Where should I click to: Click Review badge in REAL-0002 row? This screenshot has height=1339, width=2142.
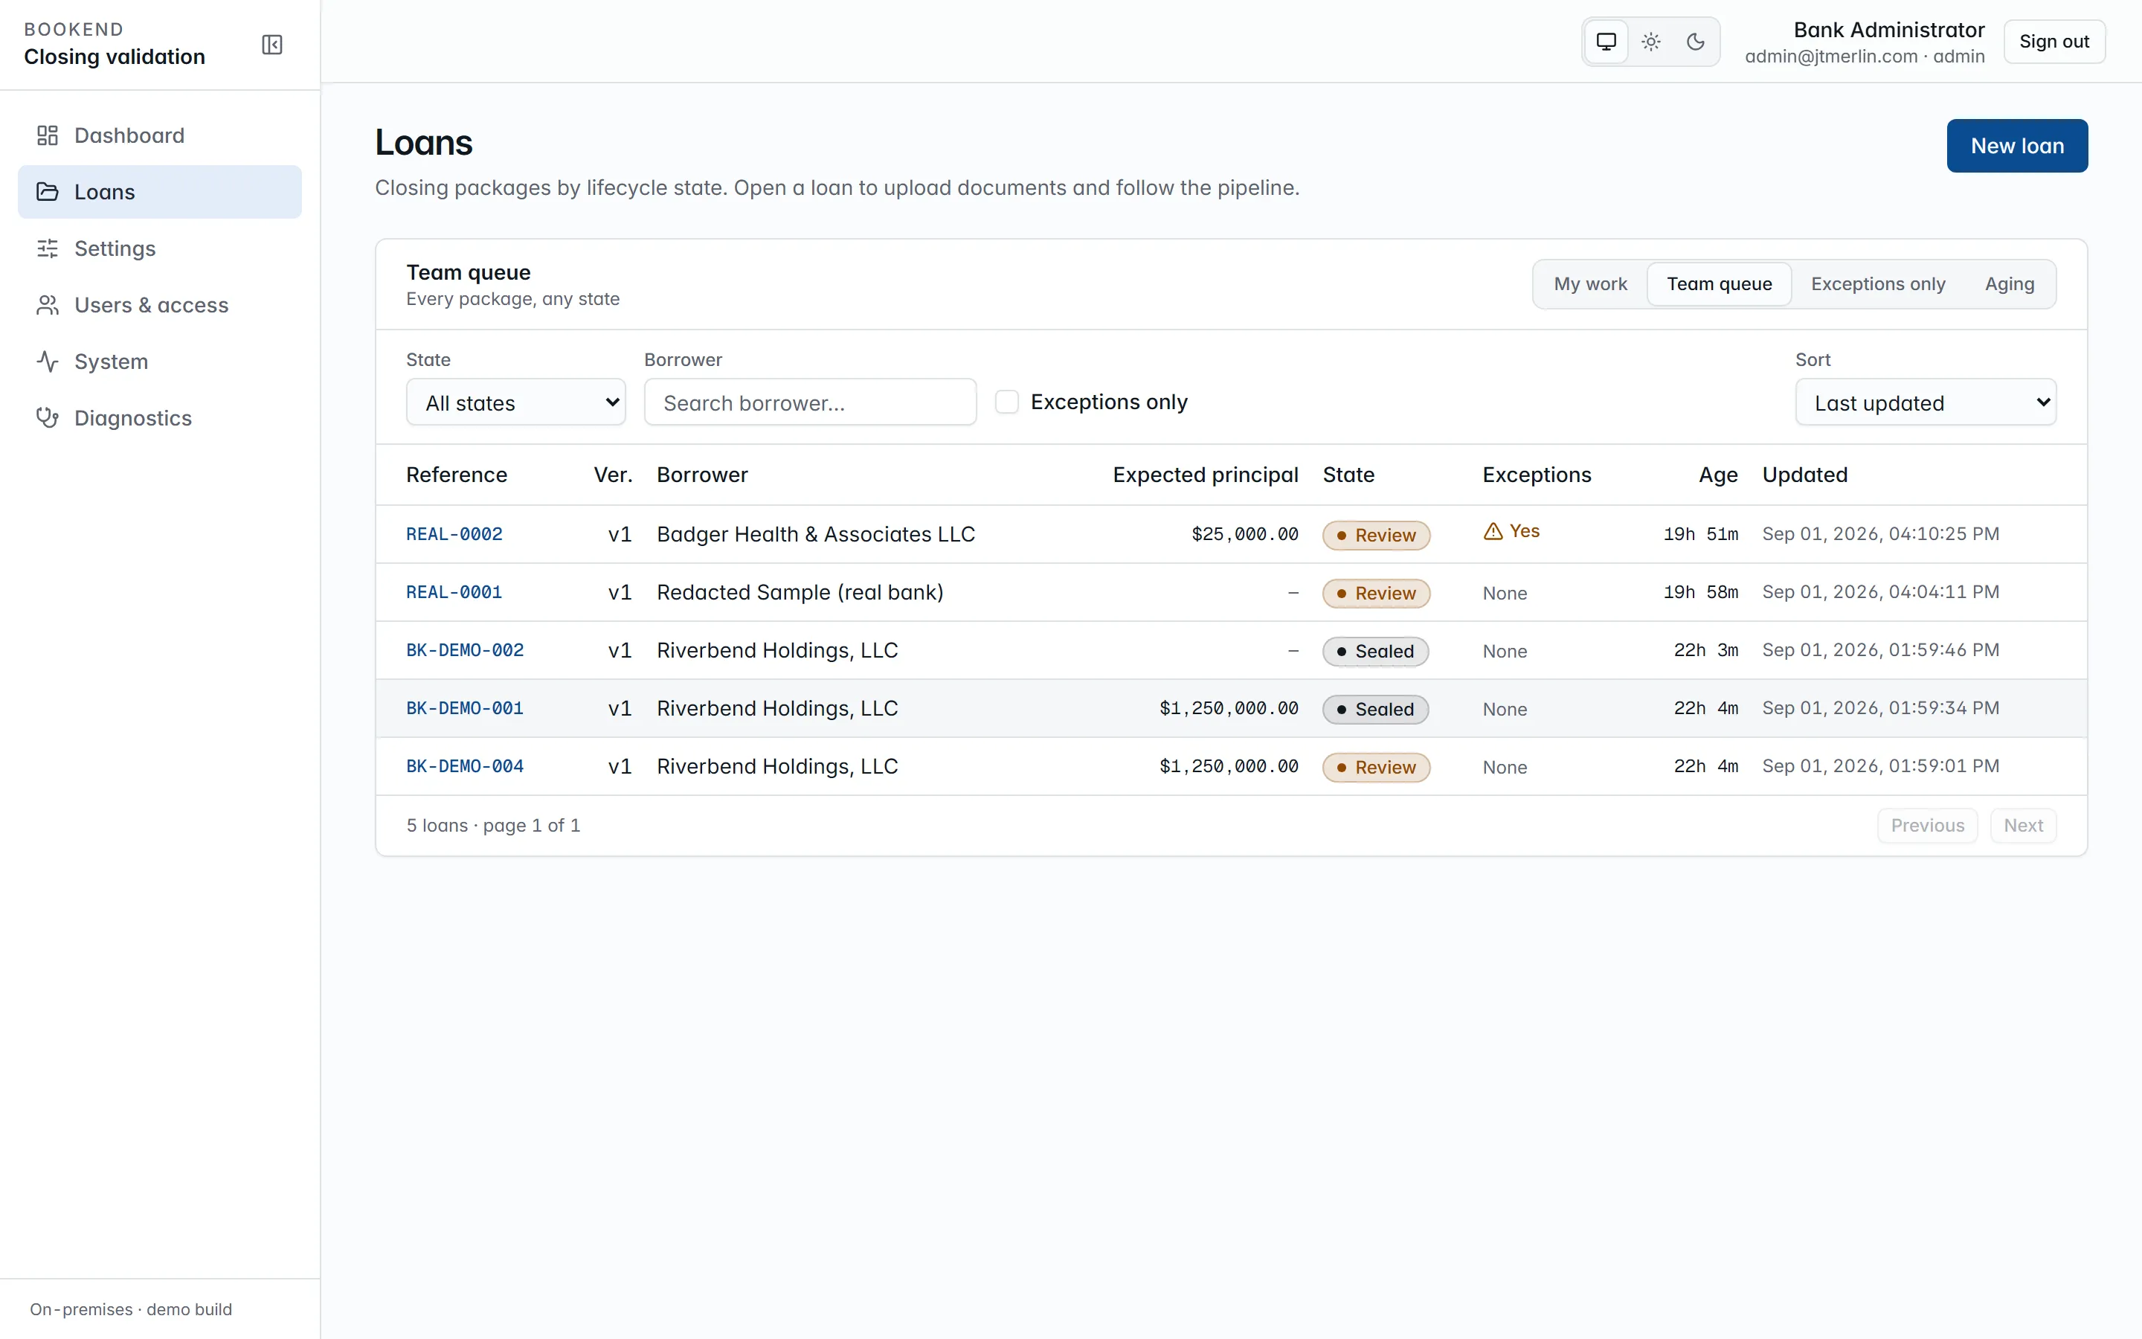[x=1377, y=536]
